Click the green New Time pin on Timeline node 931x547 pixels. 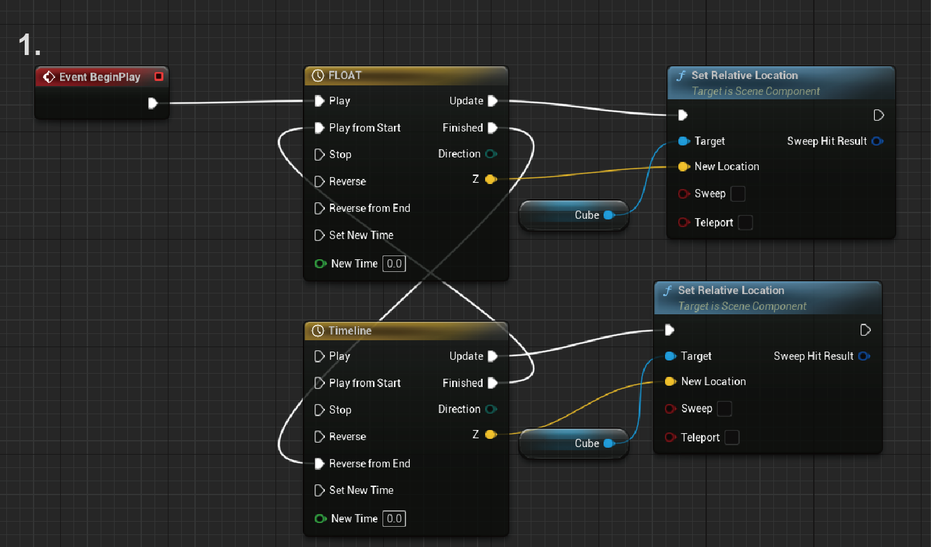pos(320,519)
